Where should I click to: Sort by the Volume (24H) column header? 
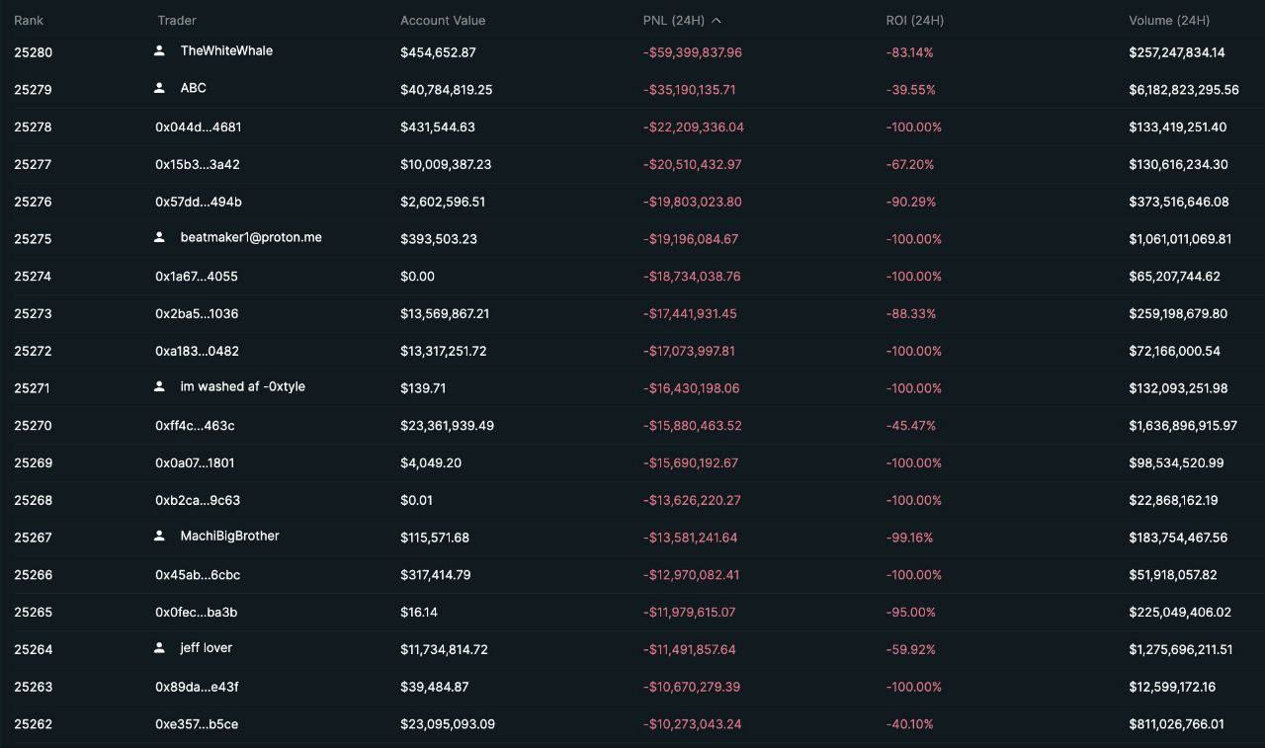[x=1168, y=21]
